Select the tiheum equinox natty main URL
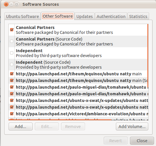156x146 pixels. 79,74
